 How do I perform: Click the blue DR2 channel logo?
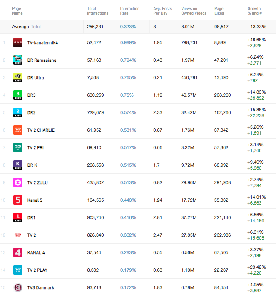pos(18,112)
